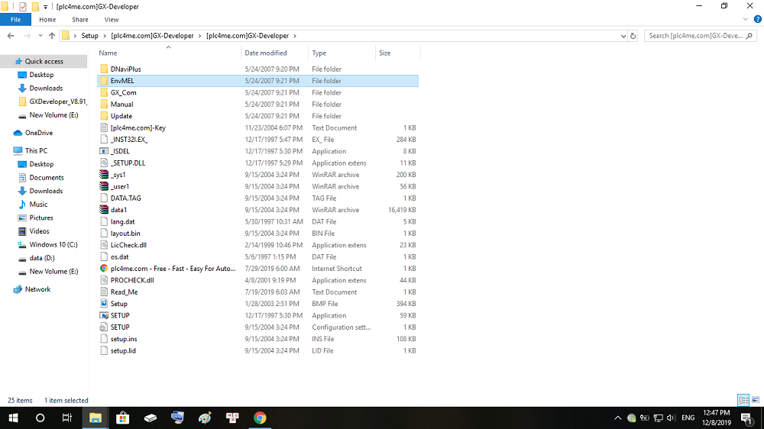Select the SETUP application file icon
This screenshot has height=429, width=764.
coord(105,315)
